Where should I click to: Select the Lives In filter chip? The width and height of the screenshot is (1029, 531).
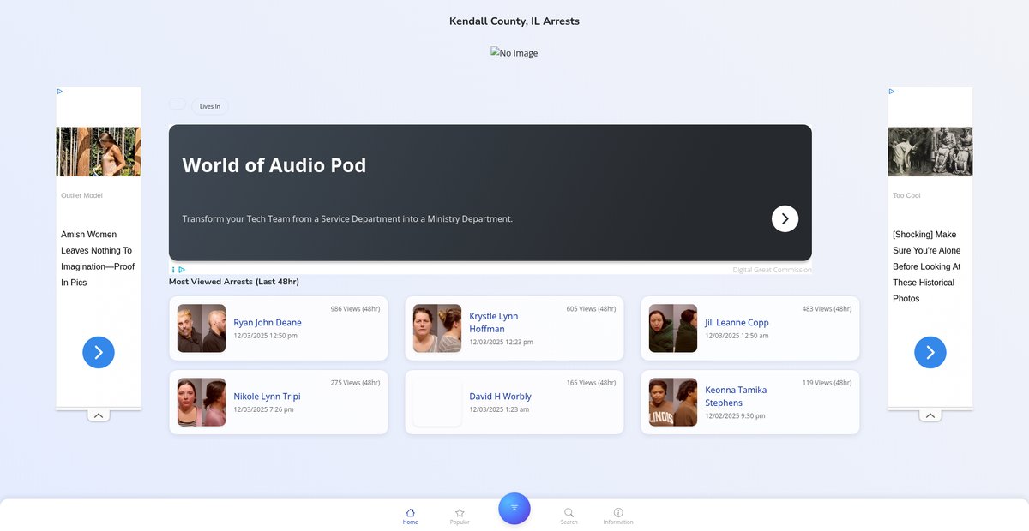(210, 106)
